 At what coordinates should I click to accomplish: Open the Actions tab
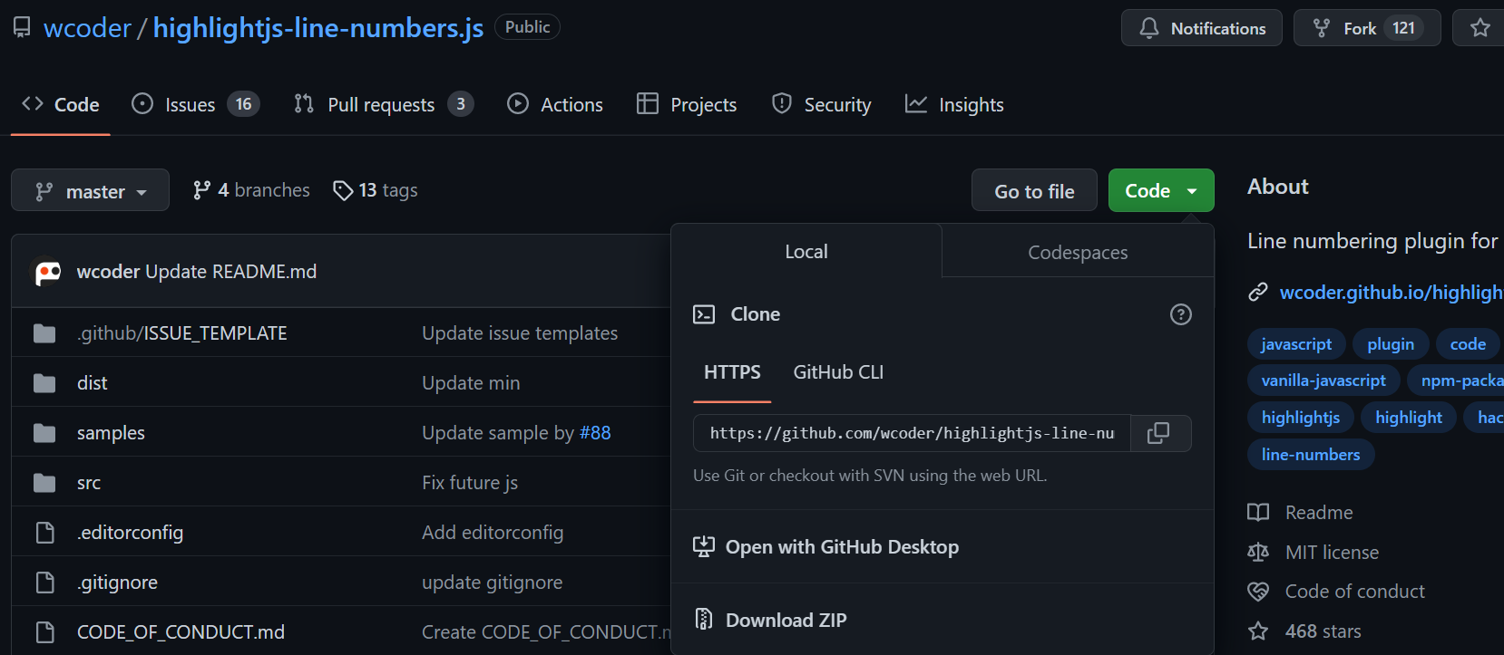[555, 105]
